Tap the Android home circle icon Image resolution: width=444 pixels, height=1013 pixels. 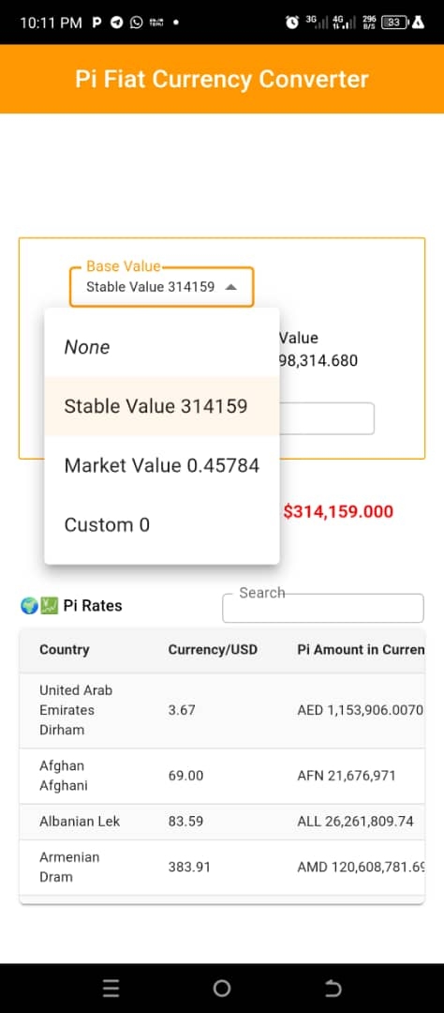coord(221,988)
